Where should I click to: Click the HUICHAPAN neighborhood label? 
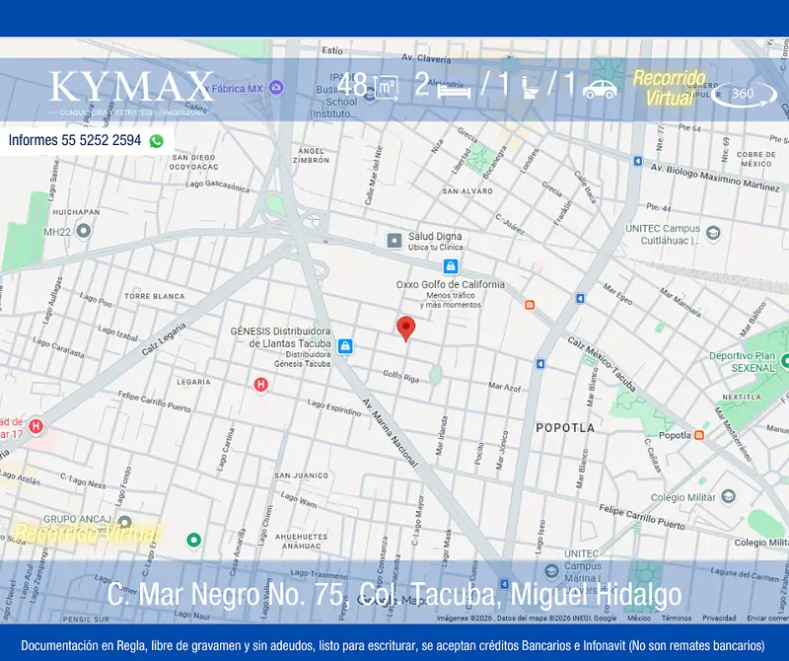pos(76,212)
